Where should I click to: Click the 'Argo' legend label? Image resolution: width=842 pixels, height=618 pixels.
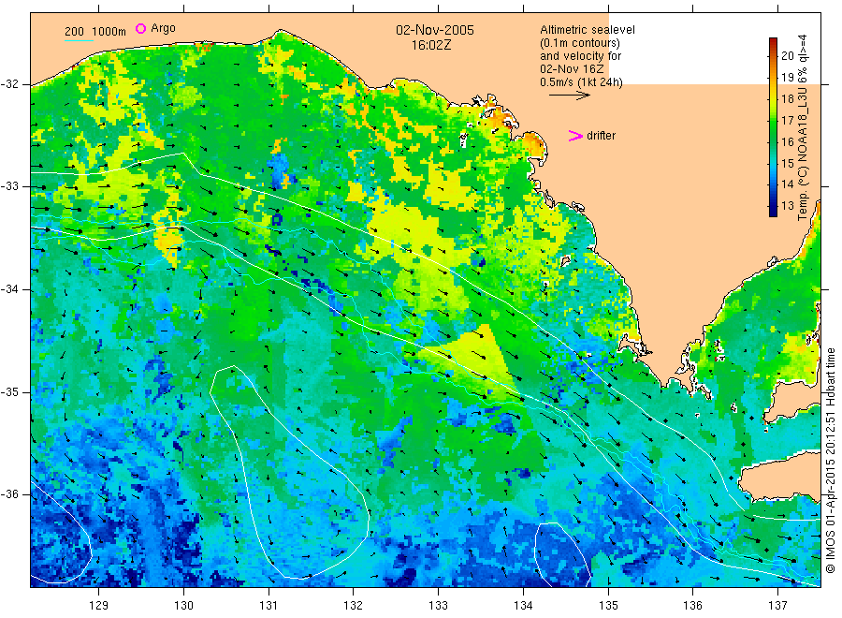pos(163,28)
